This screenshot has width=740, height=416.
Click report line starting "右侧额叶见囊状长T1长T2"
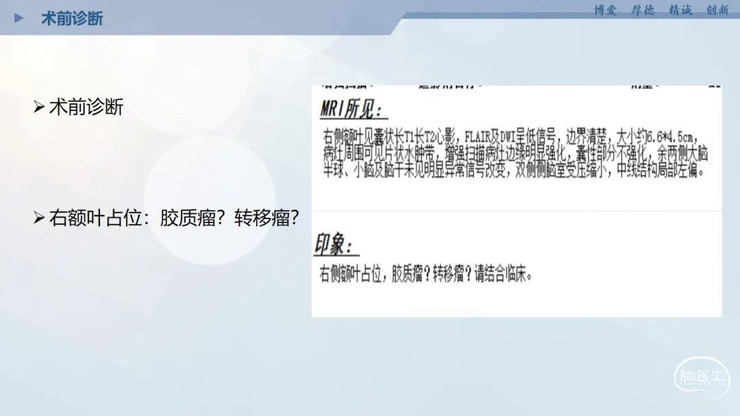510,137
